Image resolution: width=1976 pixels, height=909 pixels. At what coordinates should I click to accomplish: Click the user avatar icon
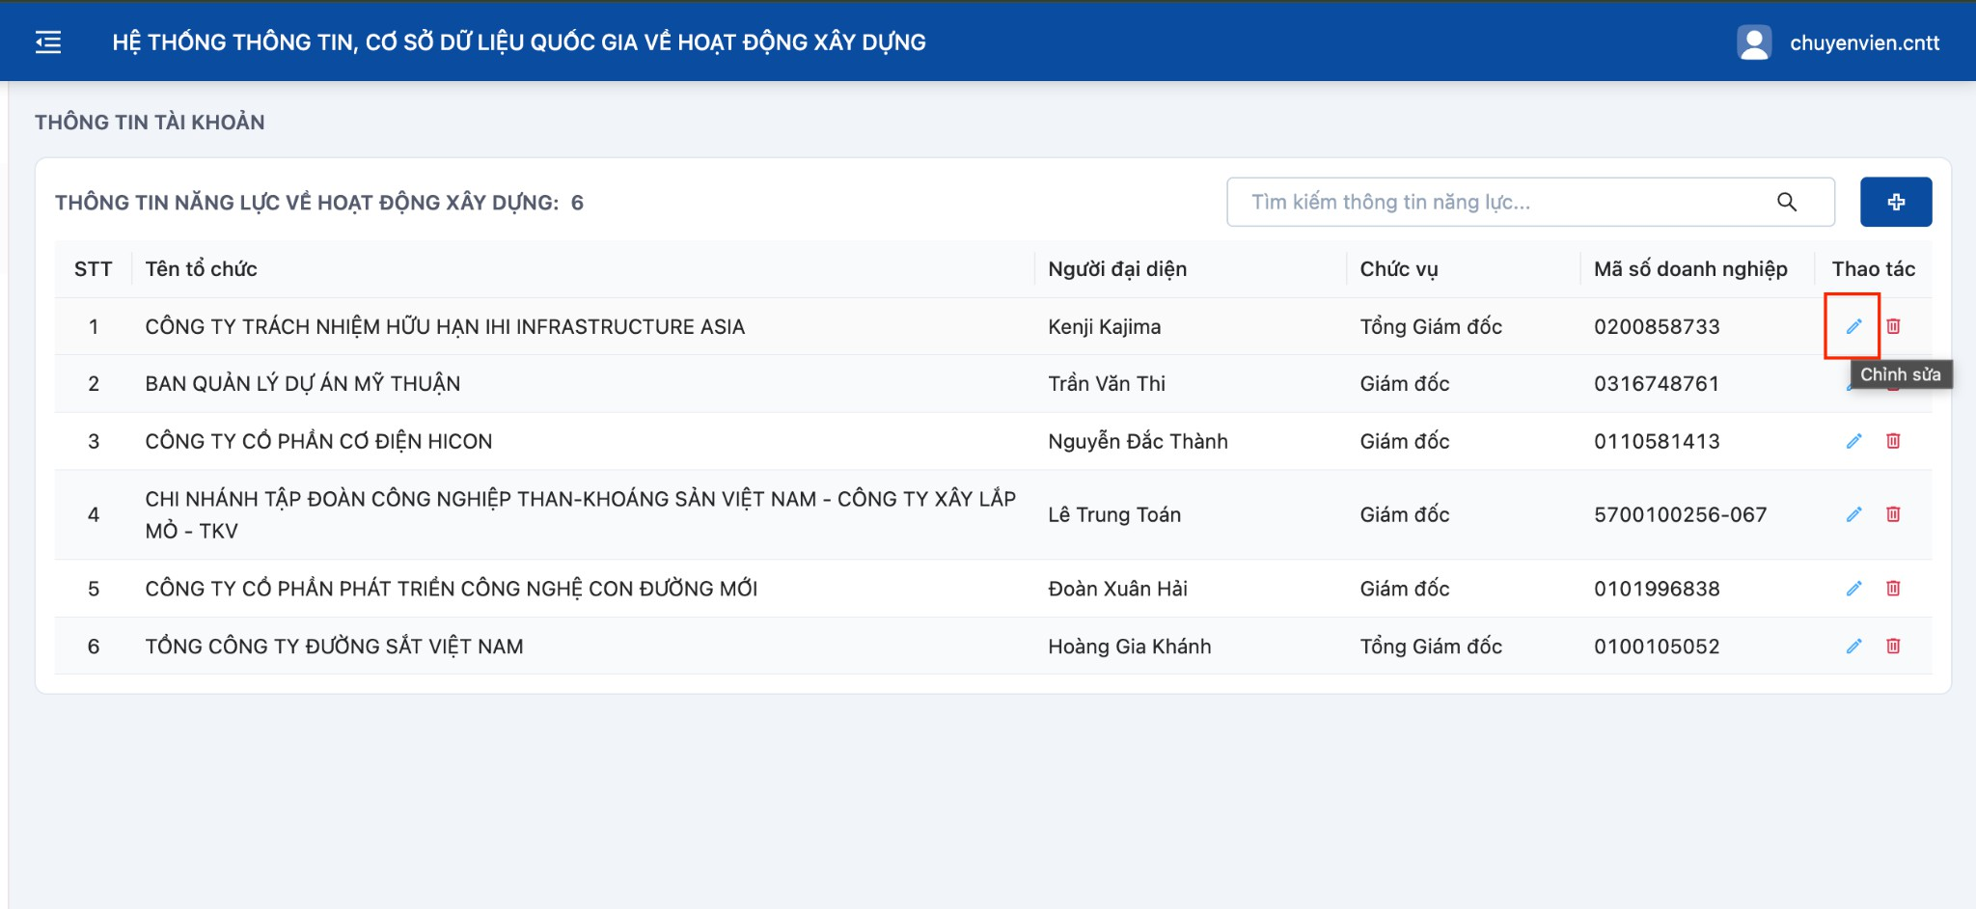(1754, 42)
